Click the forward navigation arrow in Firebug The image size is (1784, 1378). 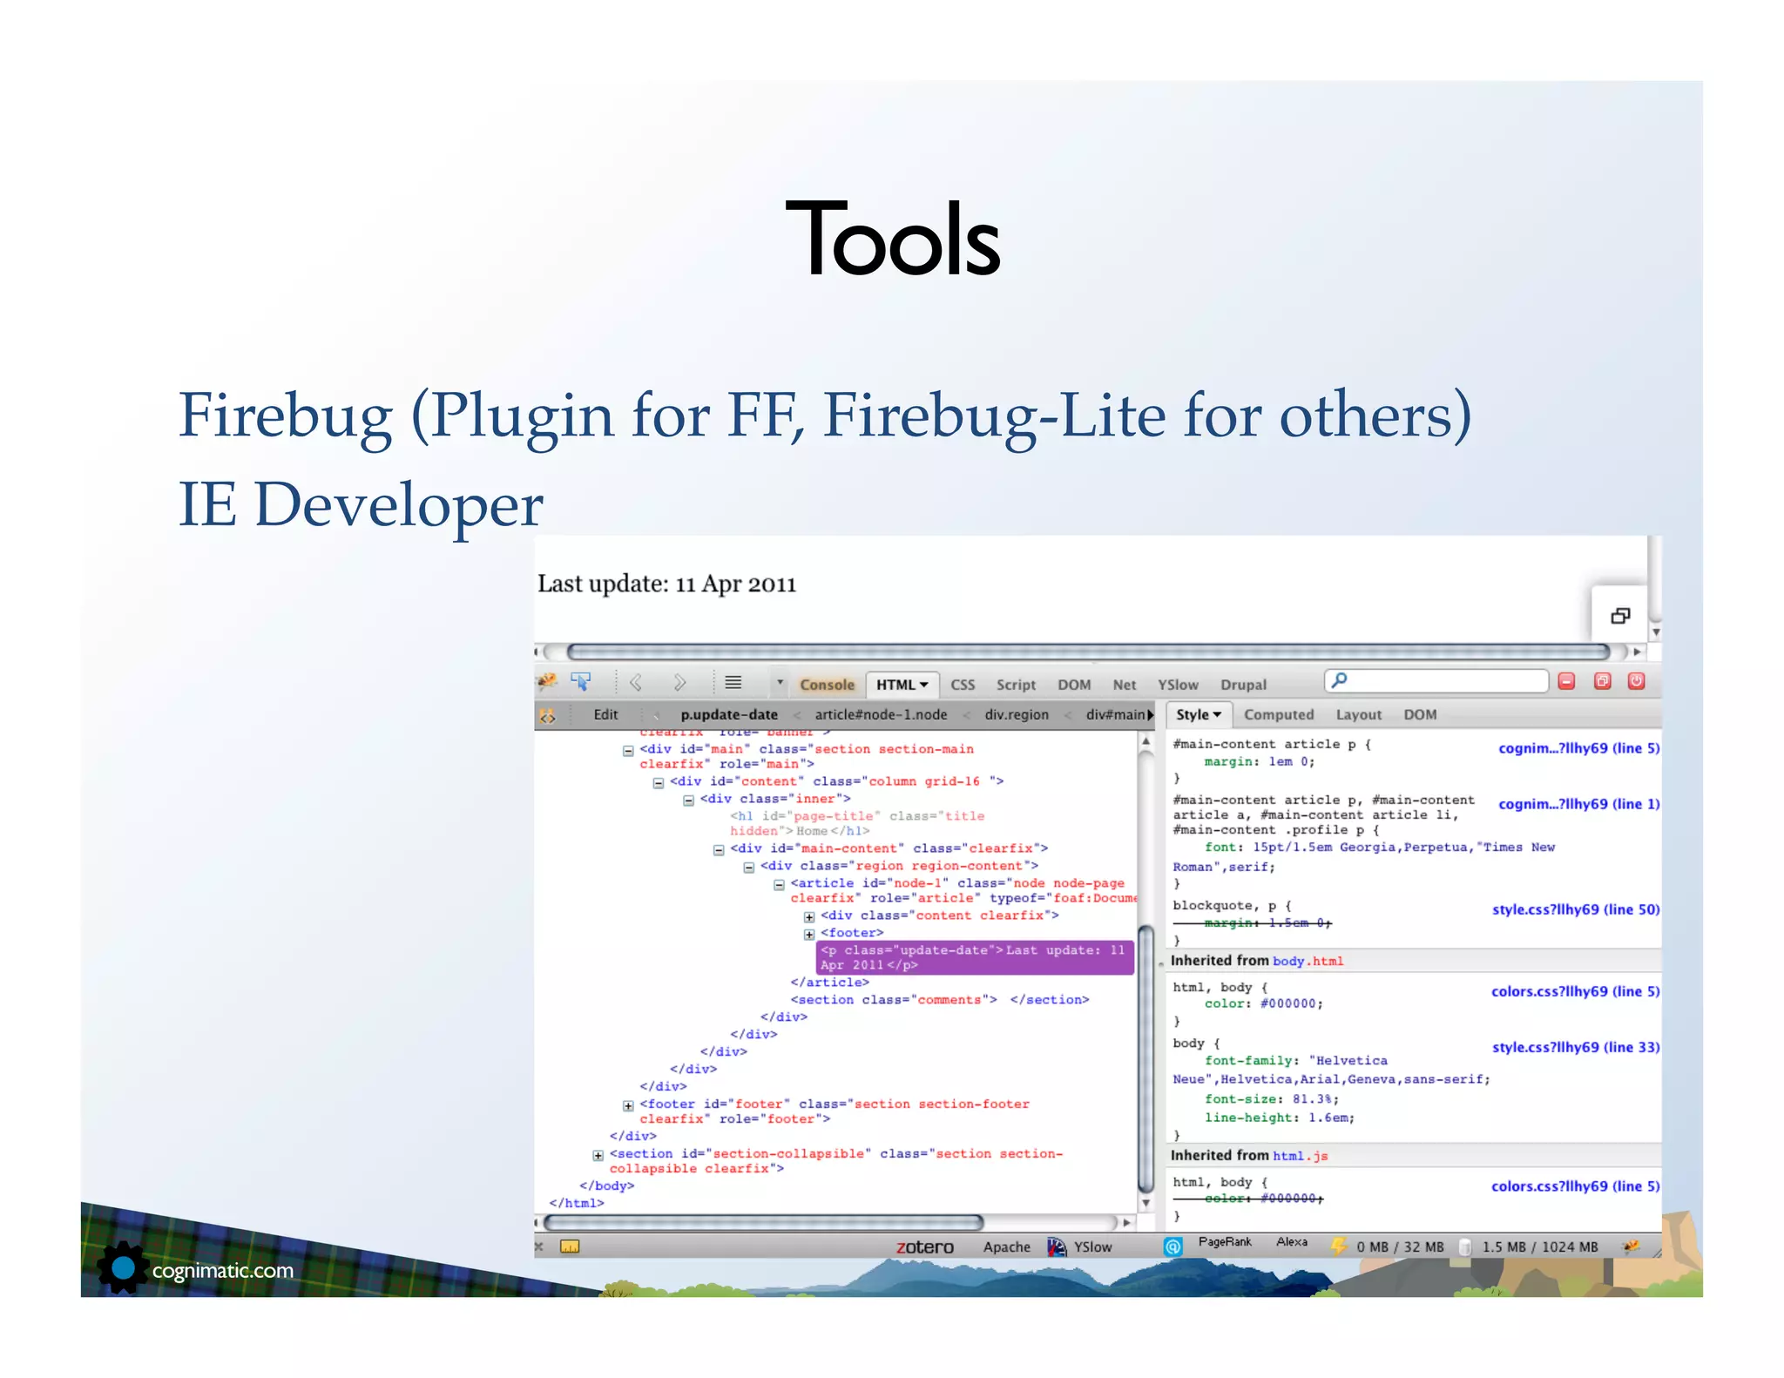tap(679, 682)
